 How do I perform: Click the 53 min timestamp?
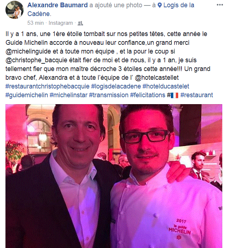tap(35, 23)
